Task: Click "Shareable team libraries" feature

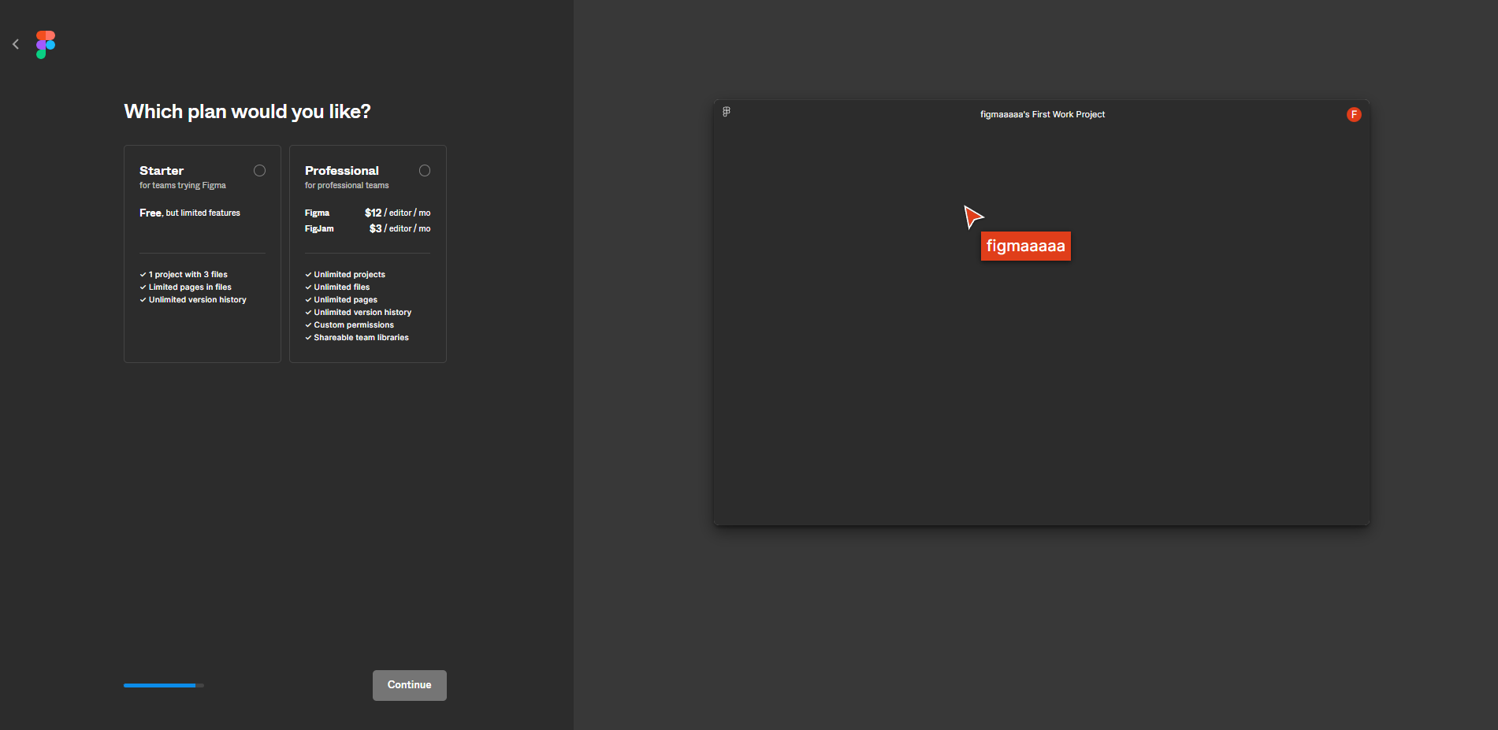Action: [362, 338]
